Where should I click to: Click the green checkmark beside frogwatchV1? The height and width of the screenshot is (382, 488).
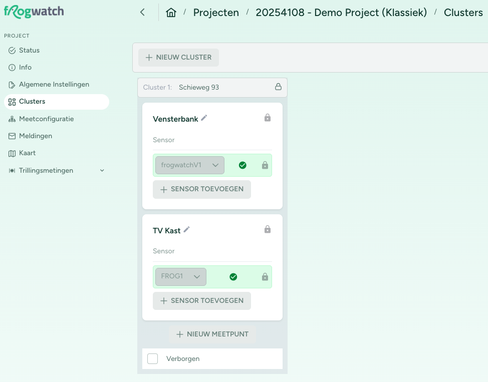242,165
